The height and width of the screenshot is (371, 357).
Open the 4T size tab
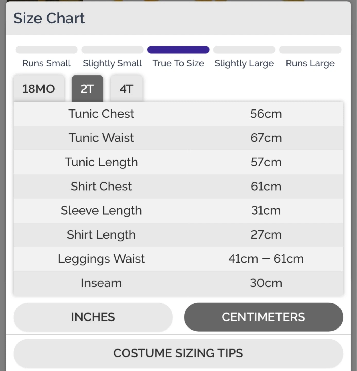[x=126, y=89]
